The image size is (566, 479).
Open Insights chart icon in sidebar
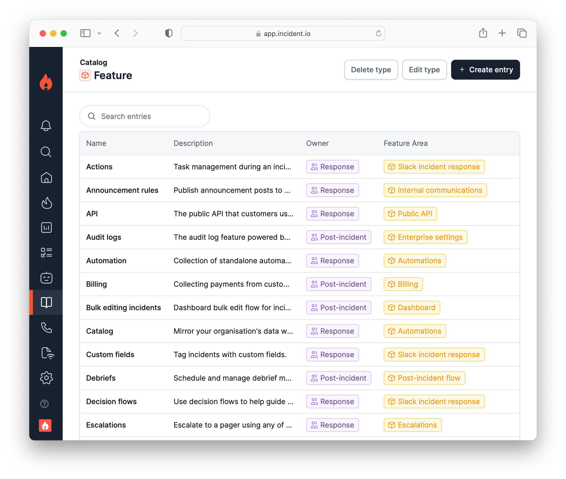46,227
